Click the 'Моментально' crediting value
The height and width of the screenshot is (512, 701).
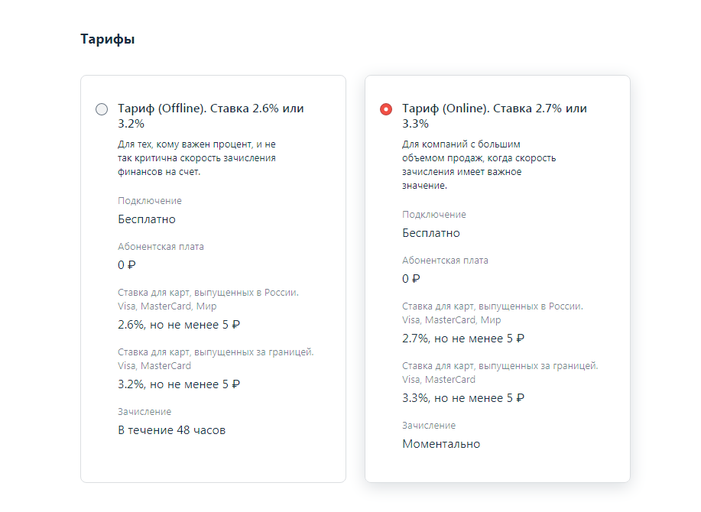[441, 444]
